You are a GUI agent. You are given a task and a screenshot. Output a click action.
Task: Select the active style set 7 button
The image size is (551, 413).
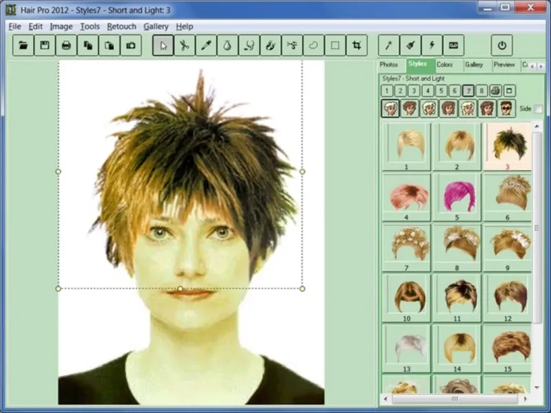pyautogui.click(x=468, y=91)
